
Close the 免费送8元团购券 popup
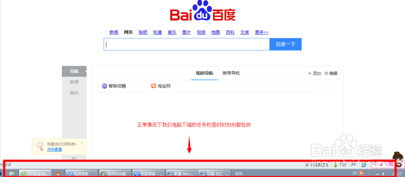[82, 143]
